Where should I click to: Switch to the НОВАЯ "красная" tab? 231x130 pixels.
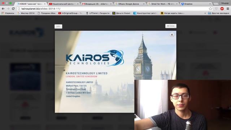click(30, 4)
